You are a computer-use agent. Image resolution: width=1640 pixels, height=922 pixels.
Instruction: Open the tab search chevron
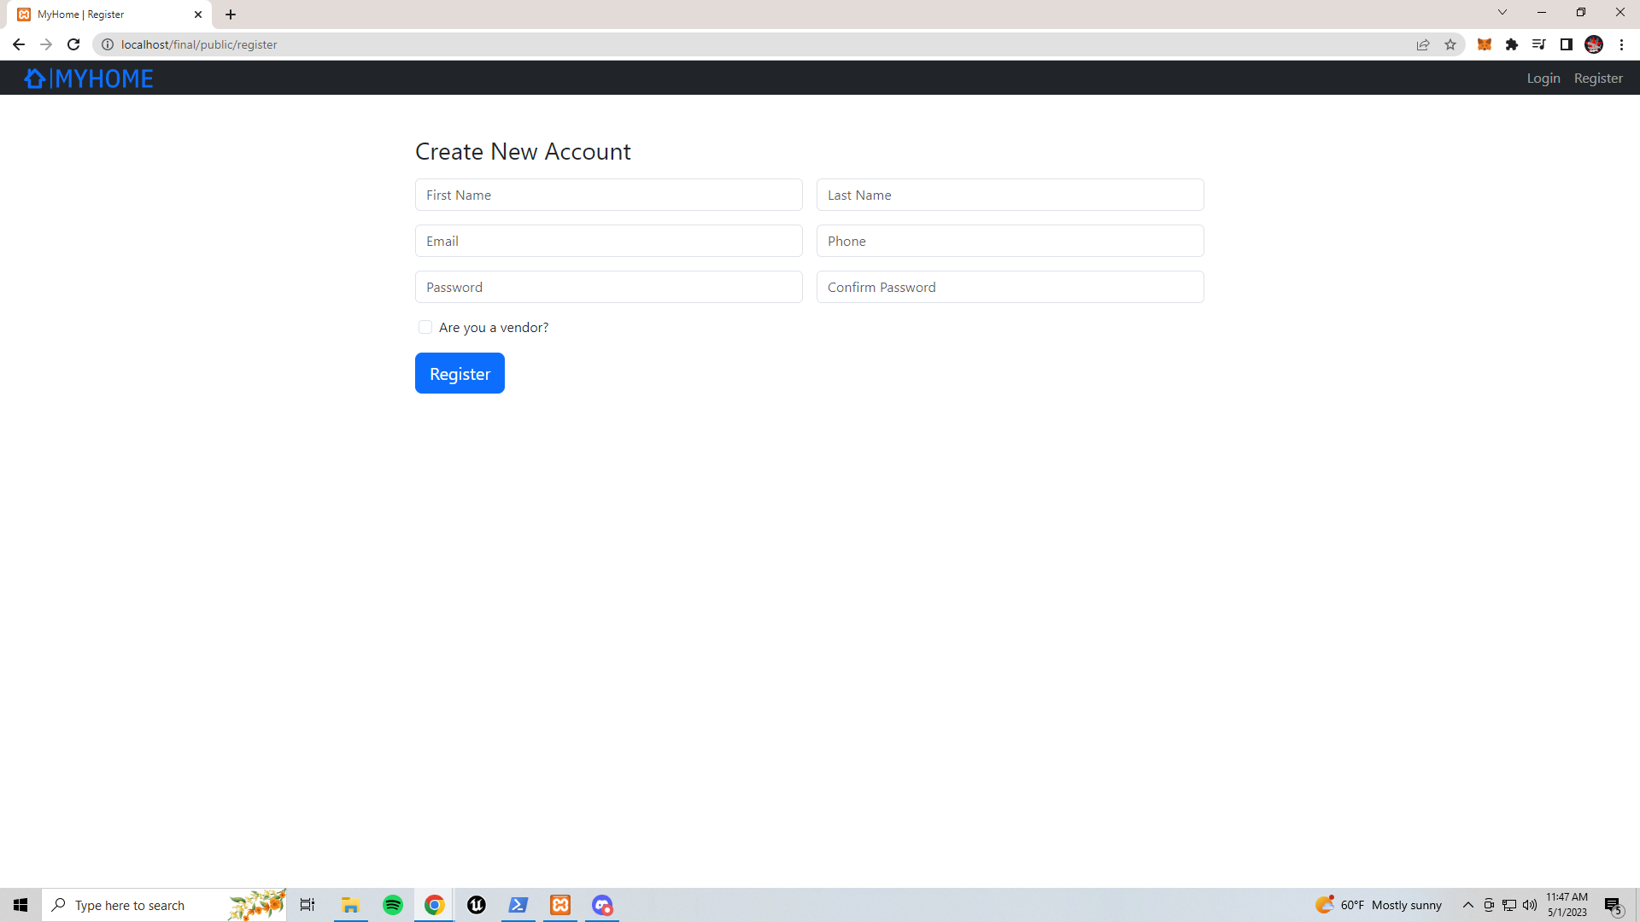click(1502, 12)
